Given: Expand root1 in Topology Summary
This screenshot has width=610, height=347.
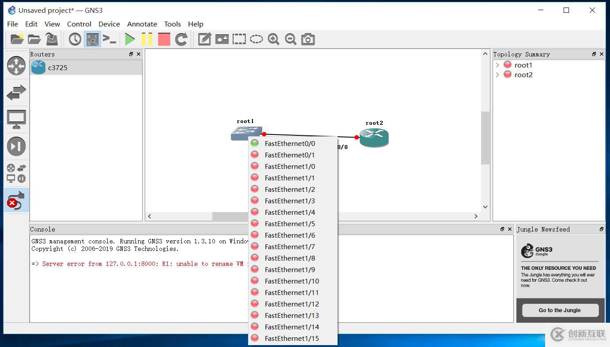Looking at the screenshot, I should [x=498, y=65].
